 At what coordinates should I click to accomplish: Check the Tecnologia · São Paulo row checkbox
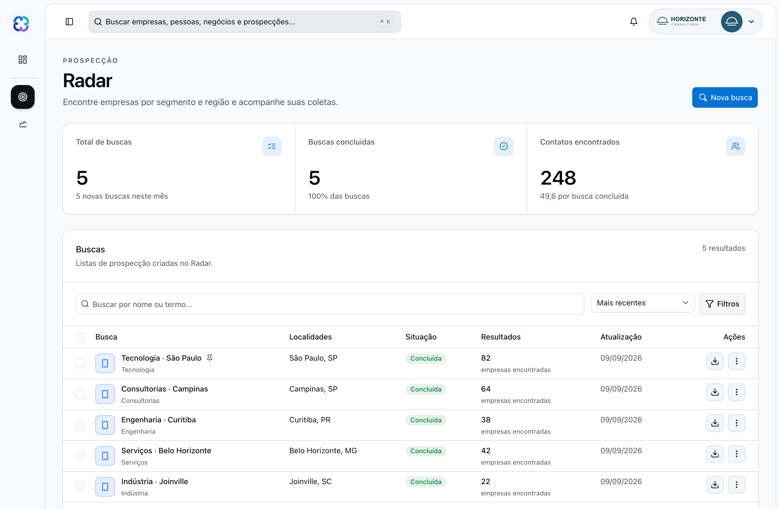click(x=80, y=363)
